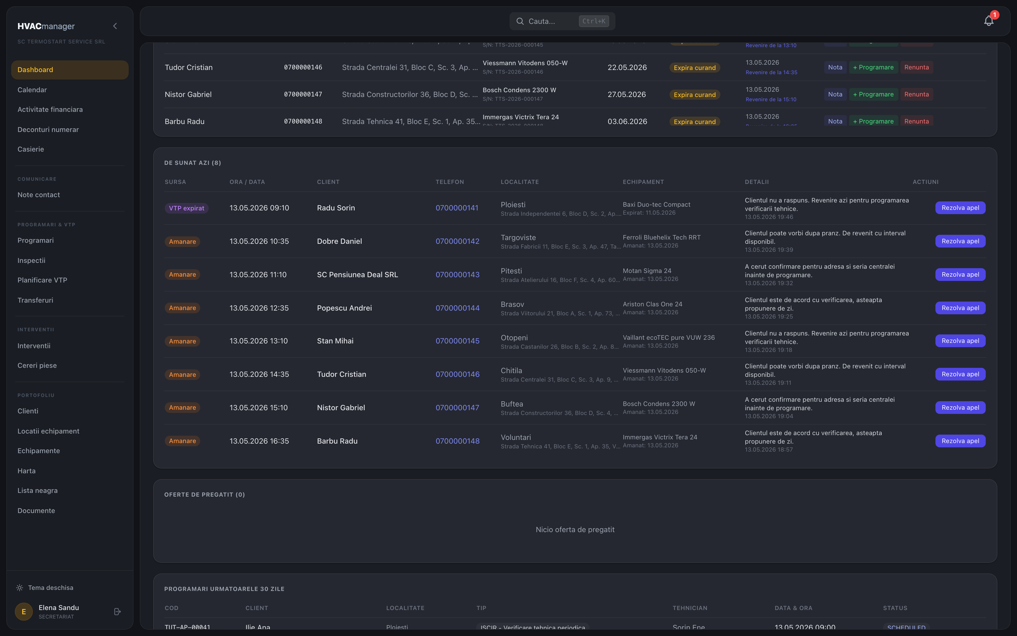Click phone number 0700000145
1017x636 pixels.
(x=457, y=341)
